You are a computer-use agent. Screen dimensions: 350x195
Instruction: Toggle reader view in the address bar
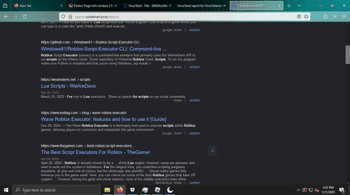(x=299, y=17)
